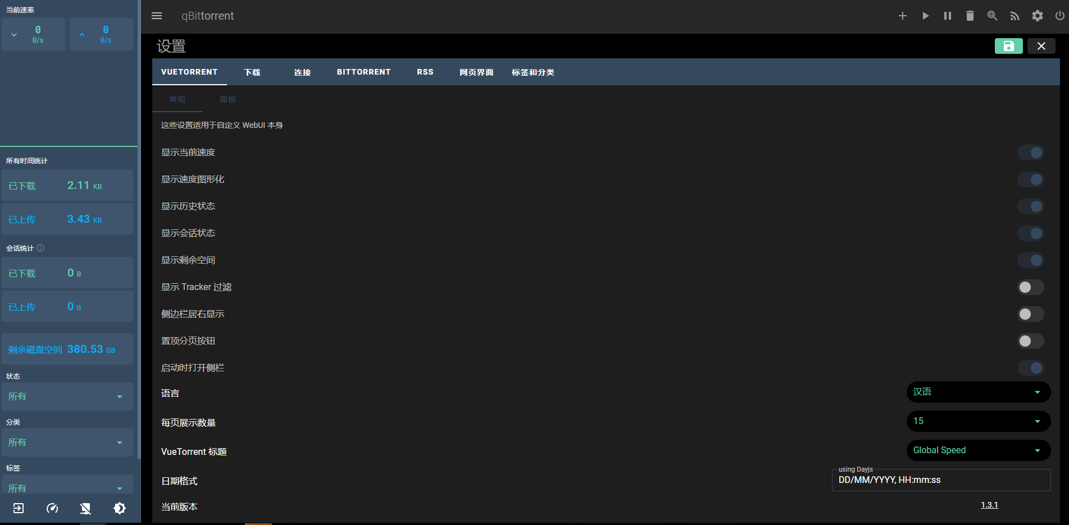Pause torrents using the toolbar pause icon
The height and width of the screenshot is (525, 1069).
click(947, 16)
